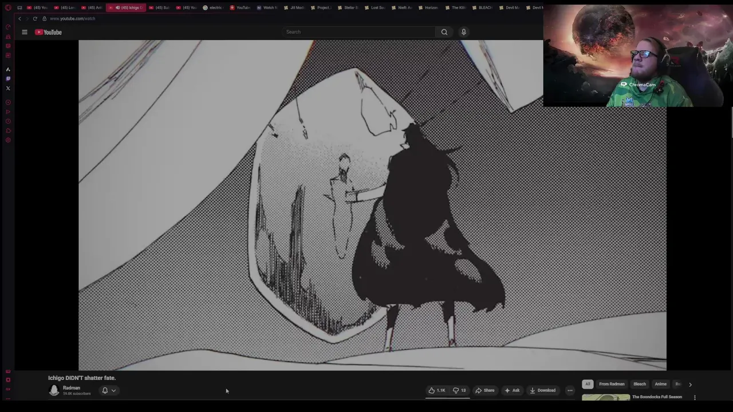The image size is (733, 412).
Task: Go back using the browser back arrow
Action: coord(19,18)
